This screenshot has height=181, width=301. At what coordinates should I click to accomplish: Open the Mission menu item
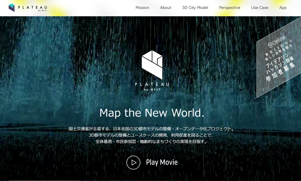pos(142,8)
